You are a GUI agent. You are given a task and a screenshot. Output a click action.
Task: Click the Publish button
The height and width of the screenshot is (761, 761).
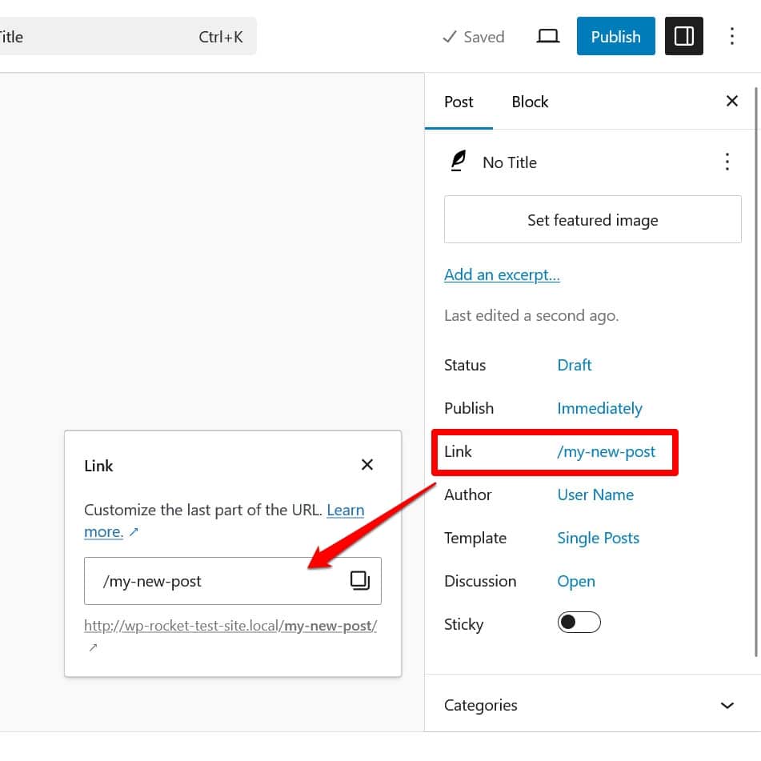(x=615, y=36)
